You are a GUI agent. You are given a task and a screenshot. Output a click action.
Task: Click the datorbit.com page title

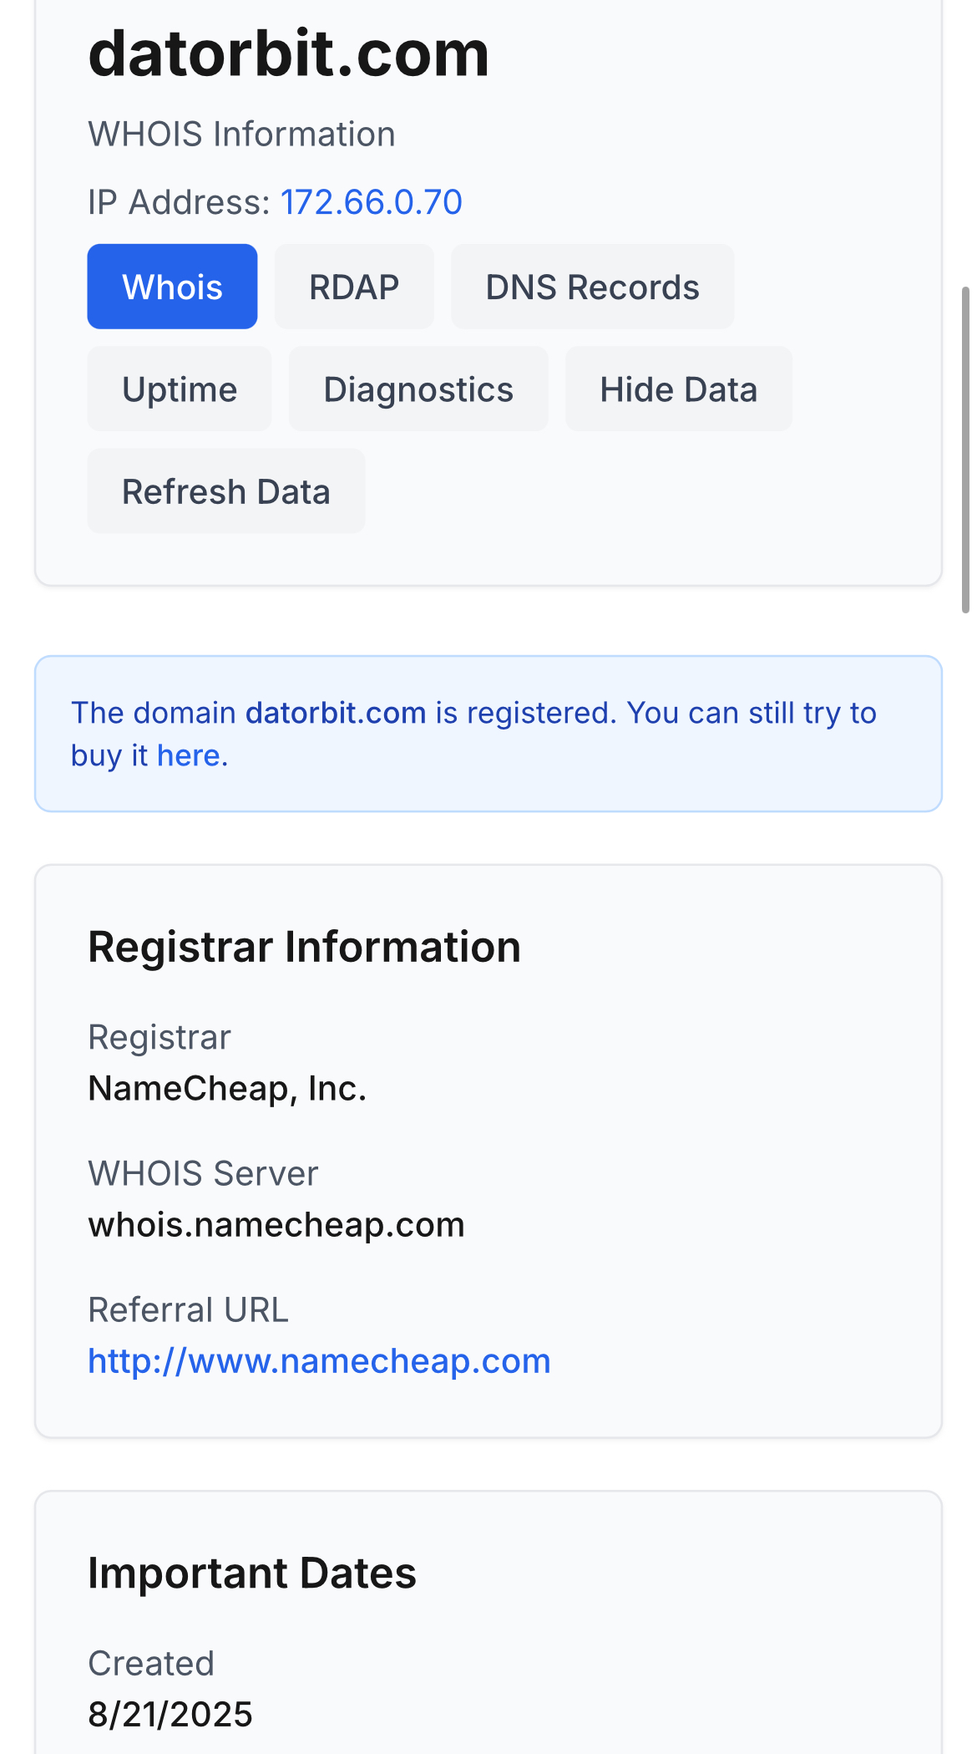[289, 53]
